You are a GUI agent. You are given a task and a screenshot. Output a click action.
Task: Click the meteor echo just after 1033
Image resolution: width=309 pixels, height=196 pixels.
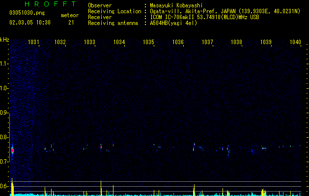(x=101, y=146)
